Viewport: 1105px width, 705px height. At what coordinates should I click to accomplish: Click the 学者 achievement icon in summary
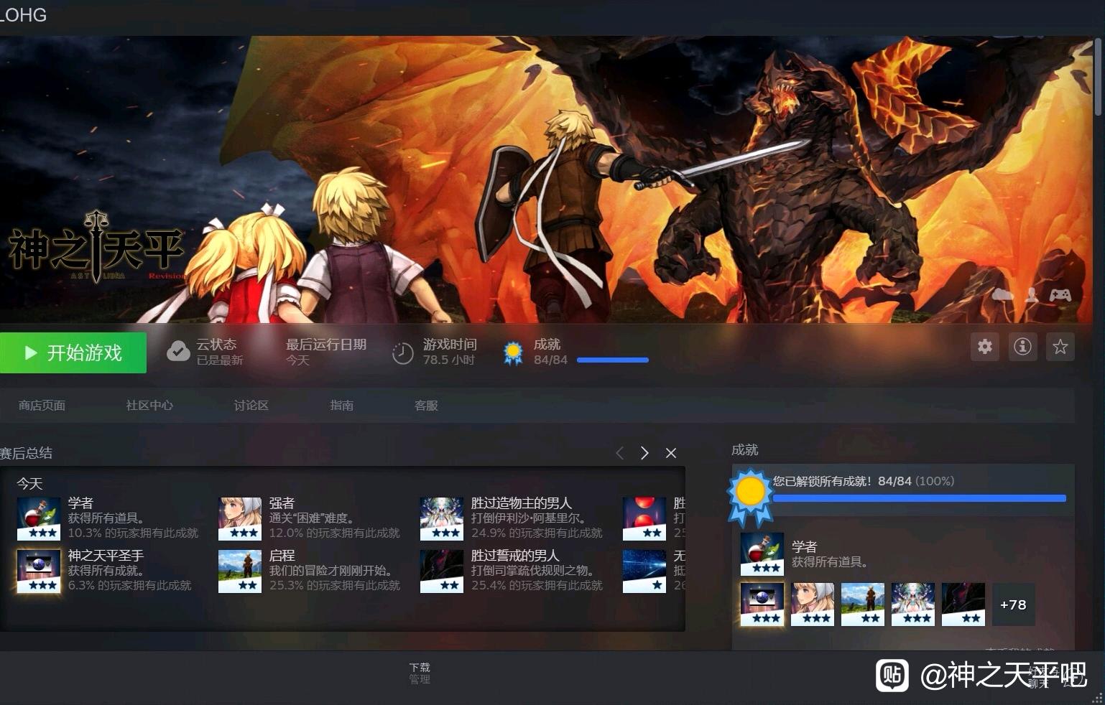tap(39, 518)
